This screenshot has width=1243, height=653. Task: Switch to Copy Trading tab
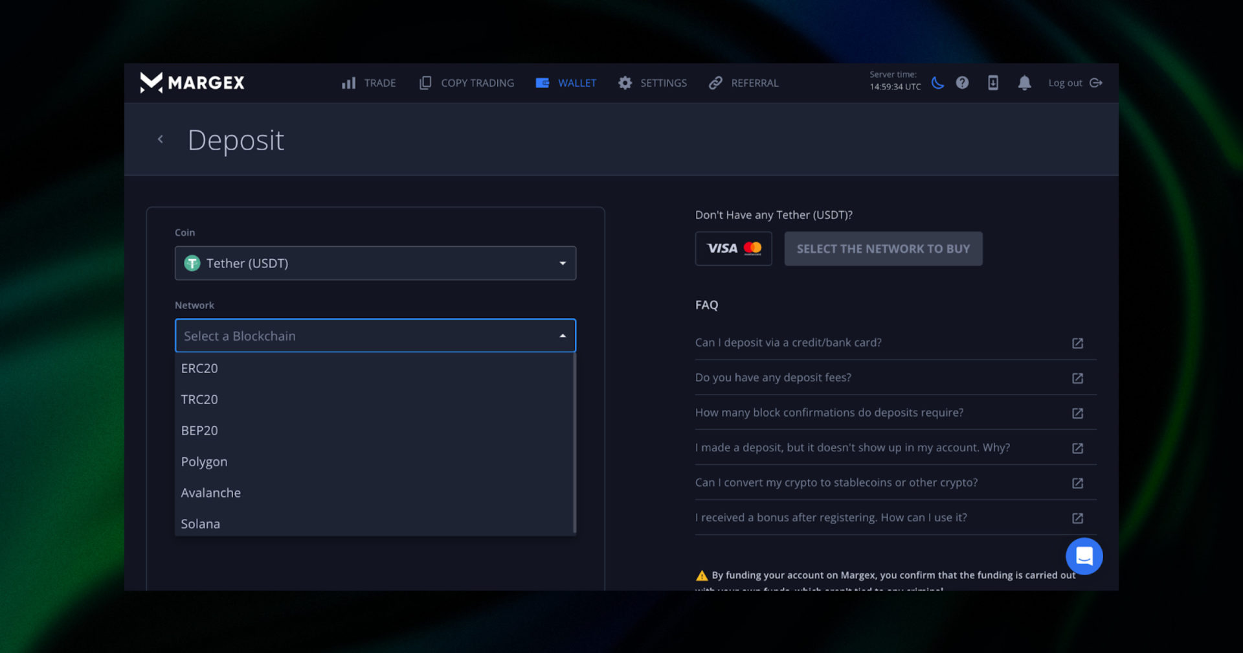point(467,83)
